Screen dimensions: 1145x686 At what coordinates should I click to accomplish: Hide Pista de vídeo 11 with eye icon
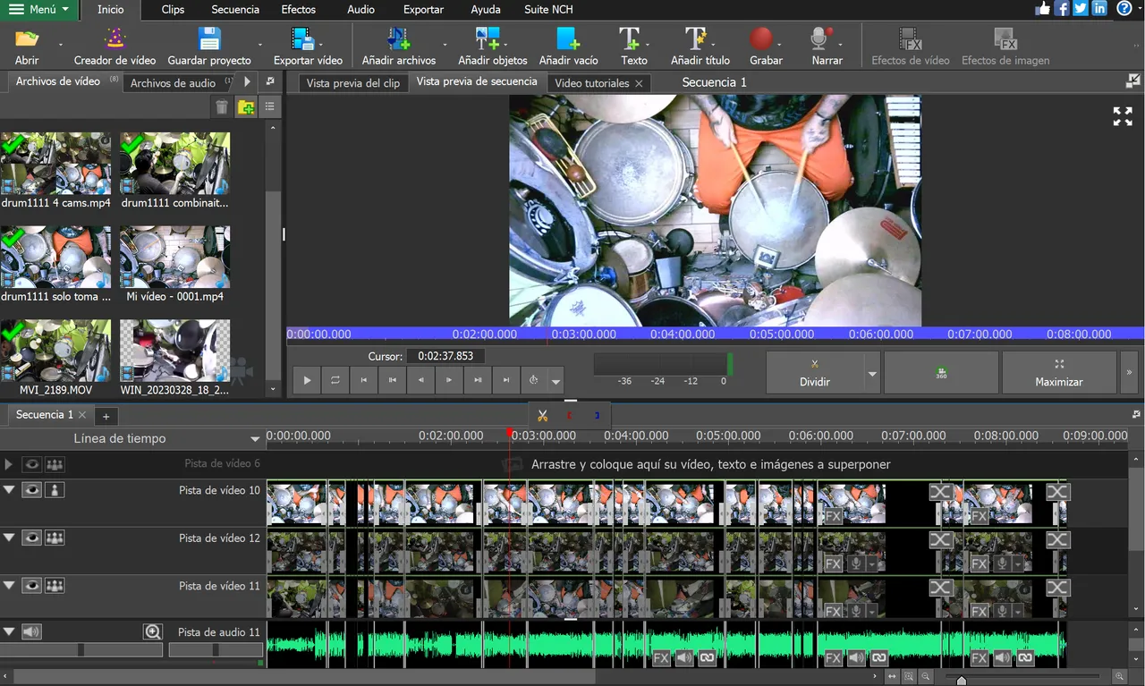point(32,585)
